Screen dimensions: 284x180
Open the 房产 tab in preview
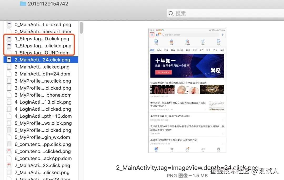(201, 50)
